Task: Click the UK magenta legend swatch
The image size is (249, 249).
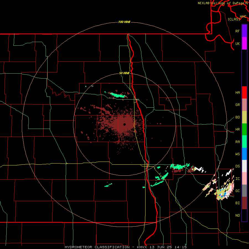Action: point(244,43)
